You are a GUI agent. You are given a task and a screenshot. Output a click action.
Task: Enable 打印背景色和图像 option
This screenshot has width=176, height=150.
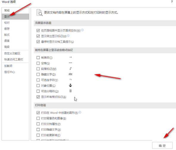click(38, 118)
